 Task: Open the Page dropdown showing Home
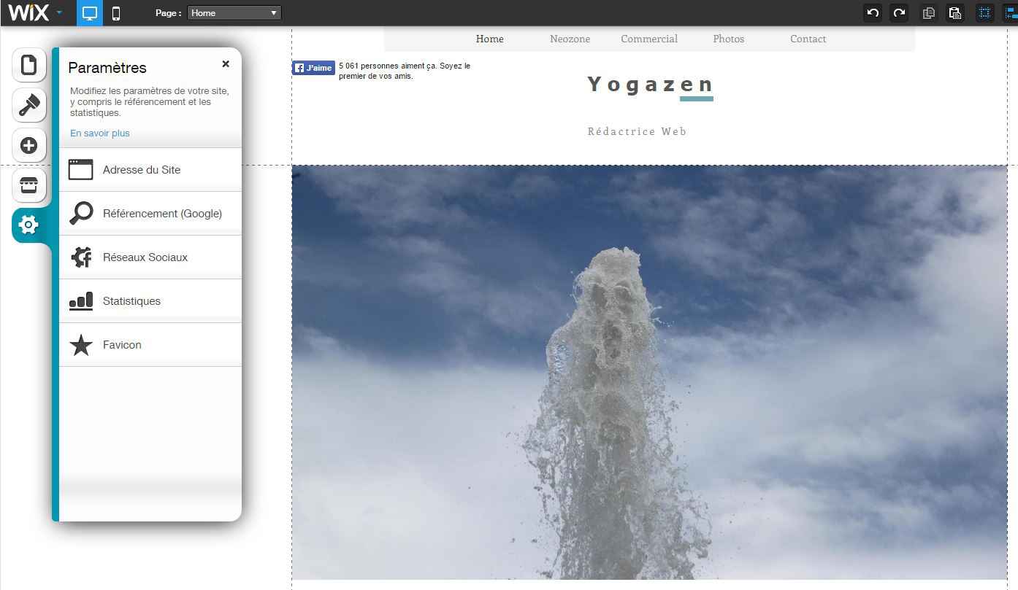[x=234, y=13]
